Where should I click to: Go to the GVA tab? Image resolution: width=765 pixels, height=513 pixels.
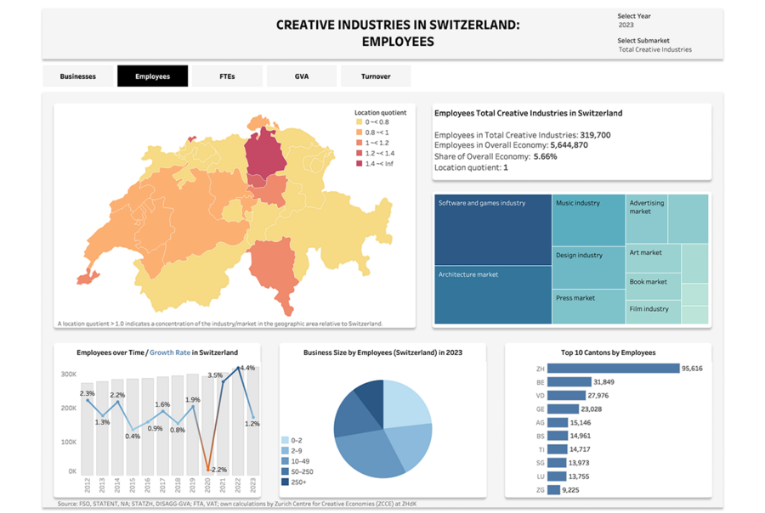coord(302,76)
